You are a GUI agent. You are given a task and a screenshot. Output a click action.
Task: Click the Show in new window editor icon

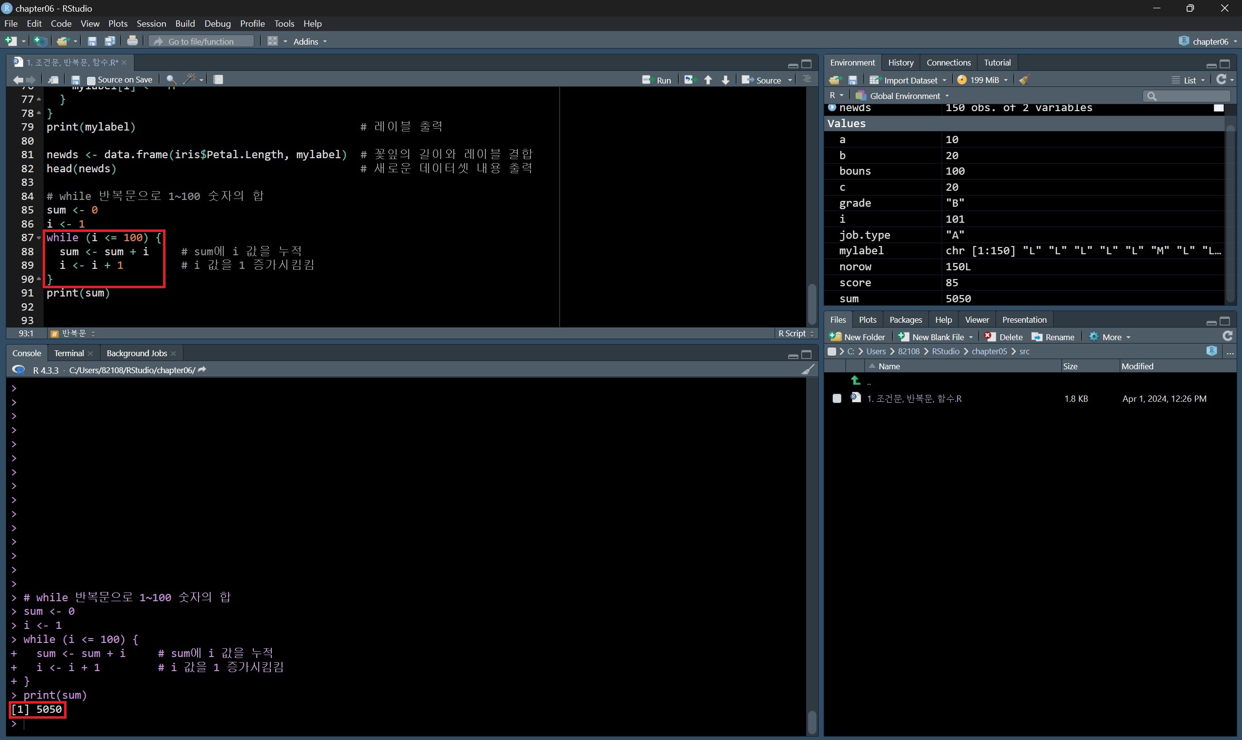click(53, 80)
